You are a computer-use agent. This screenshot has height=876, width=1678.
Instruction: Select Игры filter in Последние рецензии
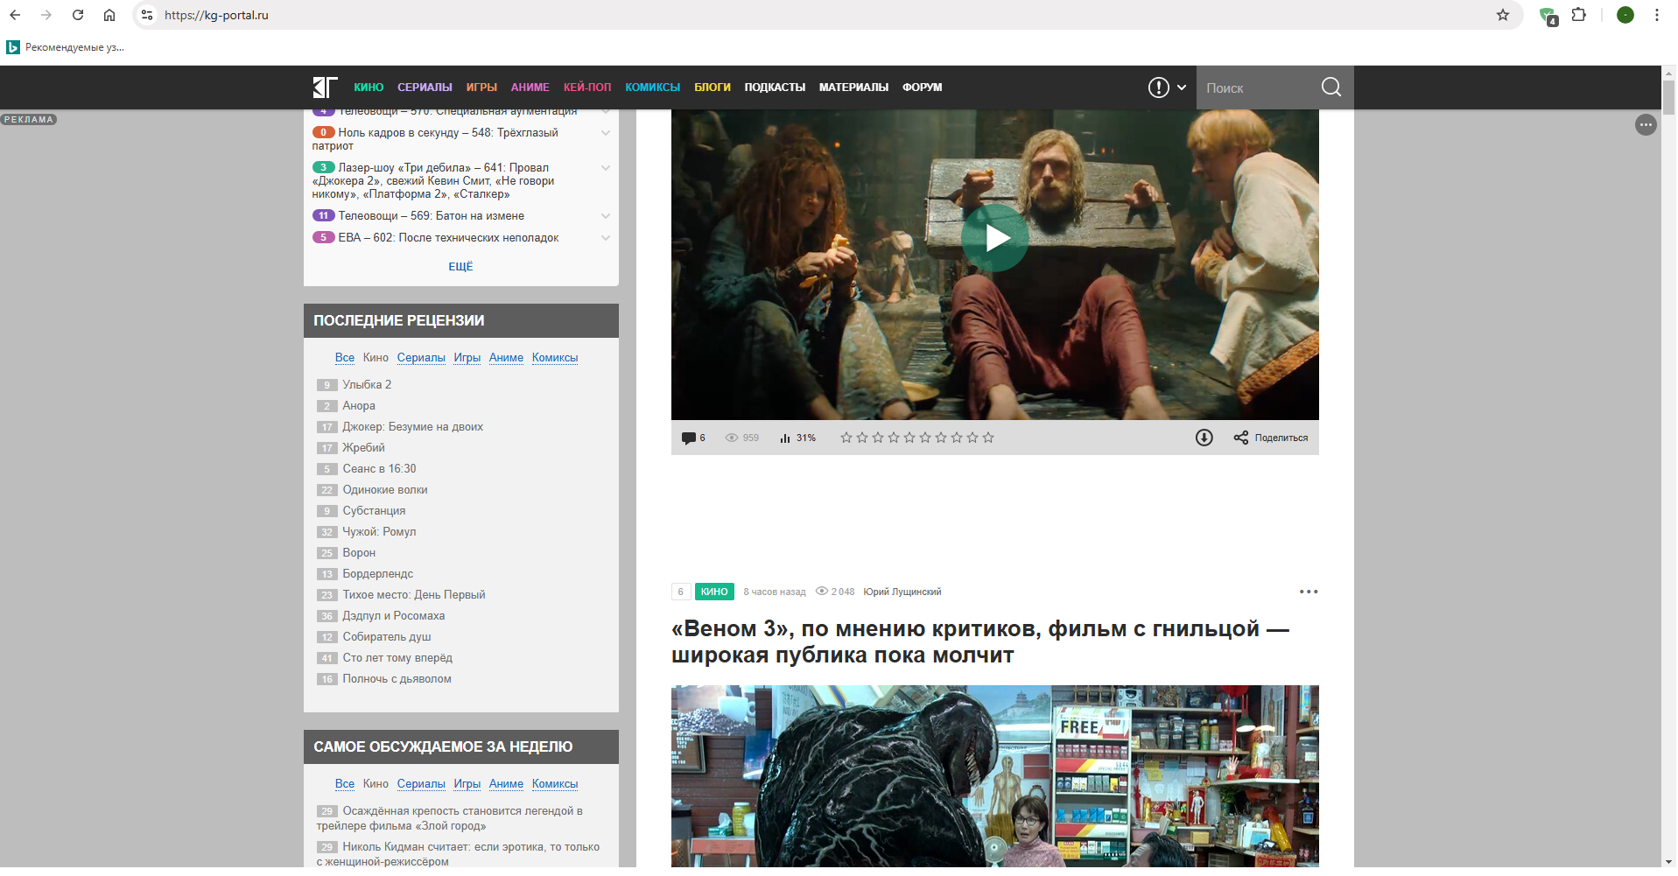click(x=467, y=358)
